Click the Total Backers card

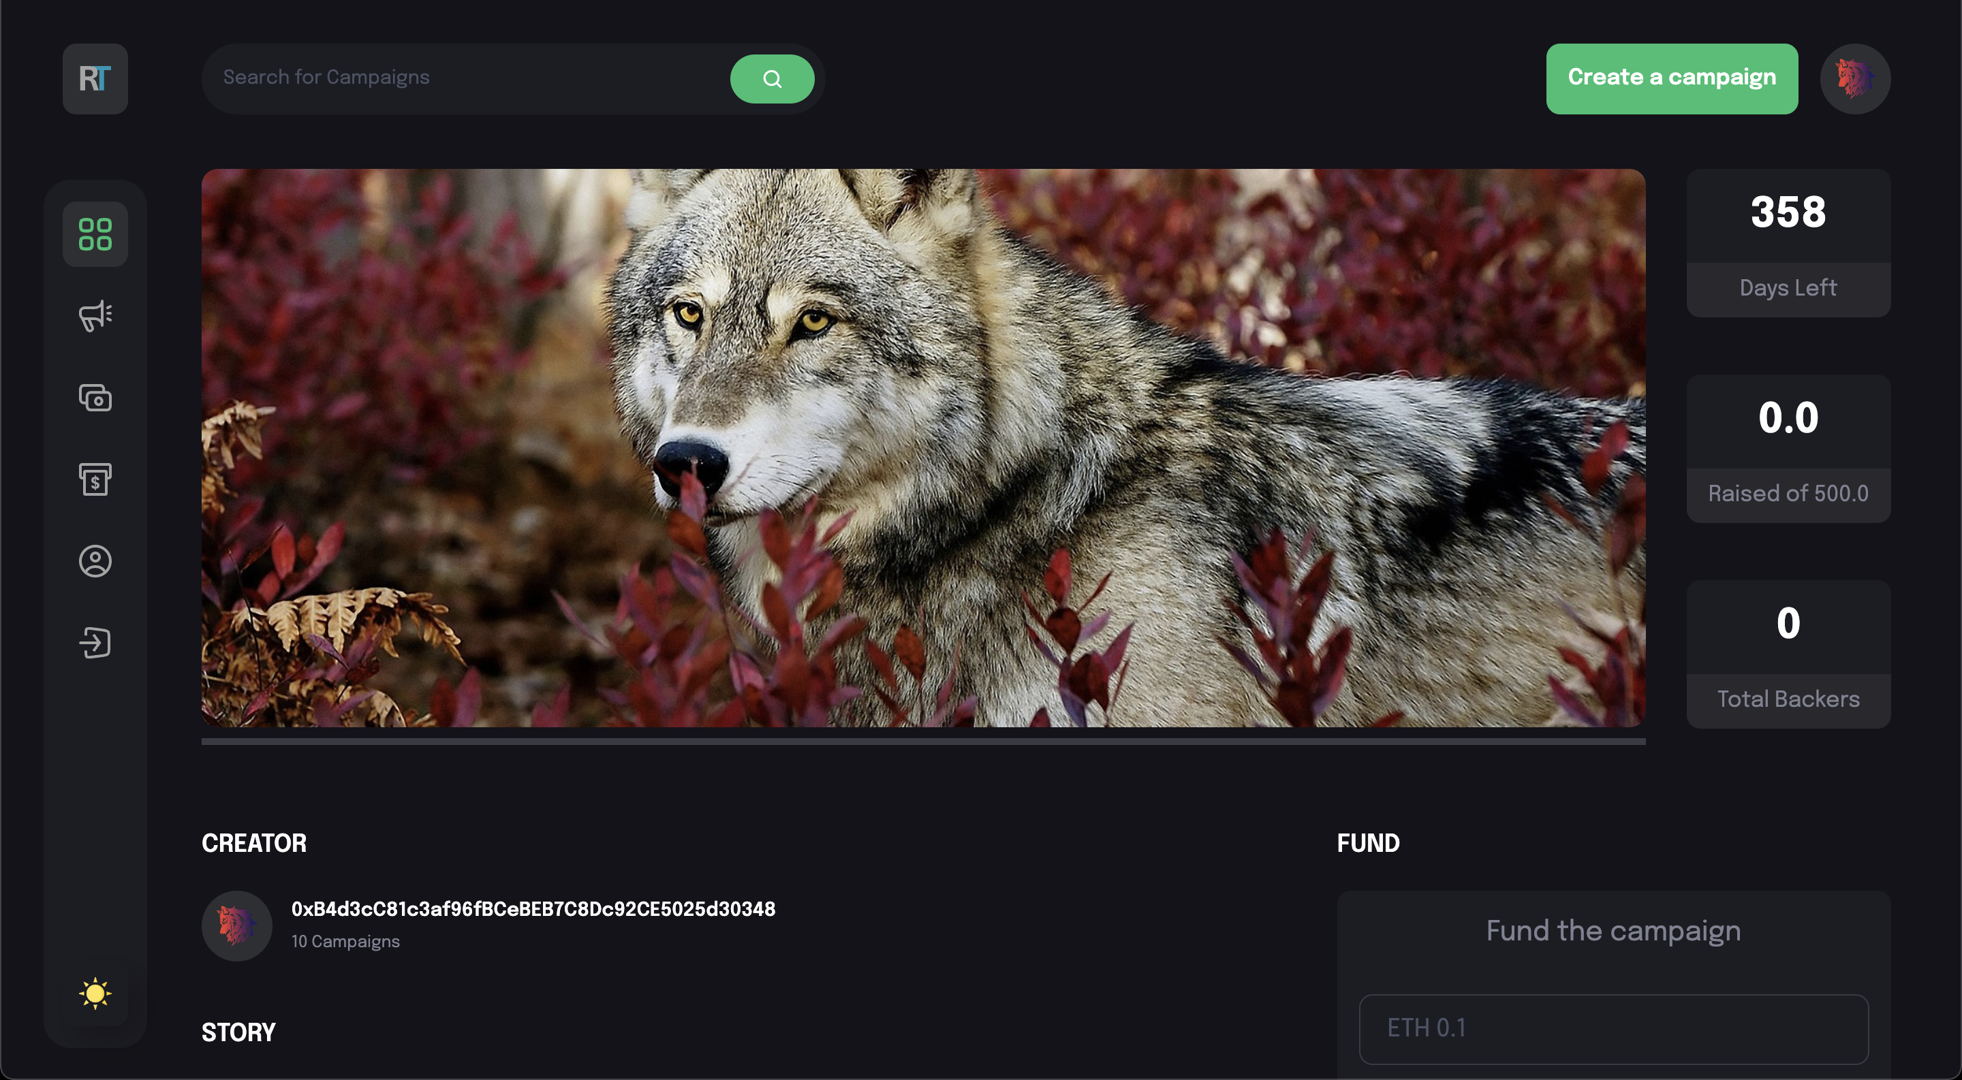click(1788, 654)
